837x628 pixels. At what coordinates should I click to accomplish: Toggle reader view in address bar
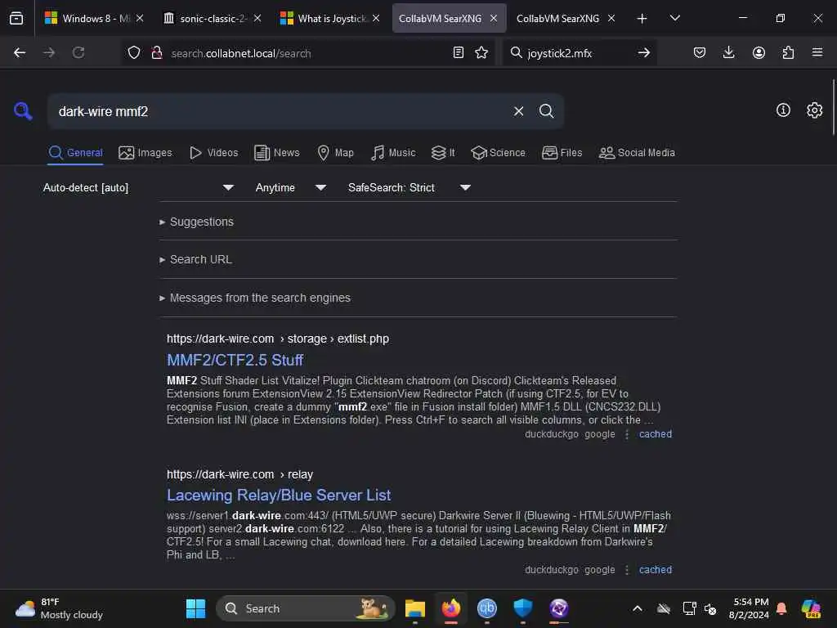(458, 53)
